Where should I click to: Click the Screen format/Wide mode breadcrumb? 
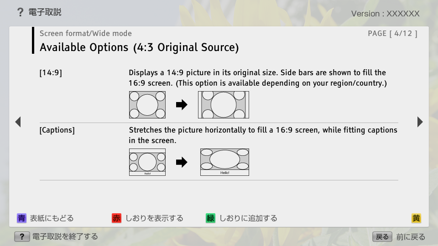coord(86,33)
